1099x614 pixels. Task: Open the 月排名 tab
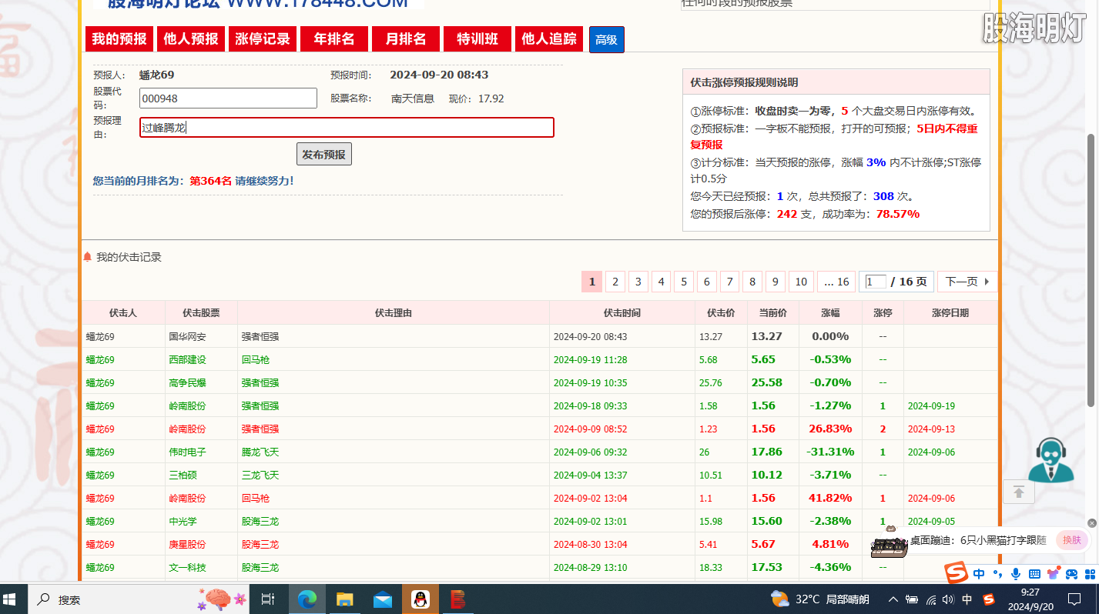[x=406, y=39]
